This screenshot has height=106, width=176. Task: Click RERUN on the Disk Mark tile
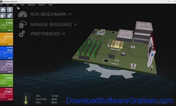[10, 99]
